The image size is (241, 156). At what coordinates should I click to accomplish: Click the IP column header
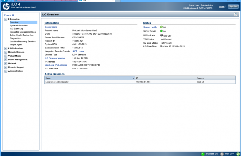165,78
